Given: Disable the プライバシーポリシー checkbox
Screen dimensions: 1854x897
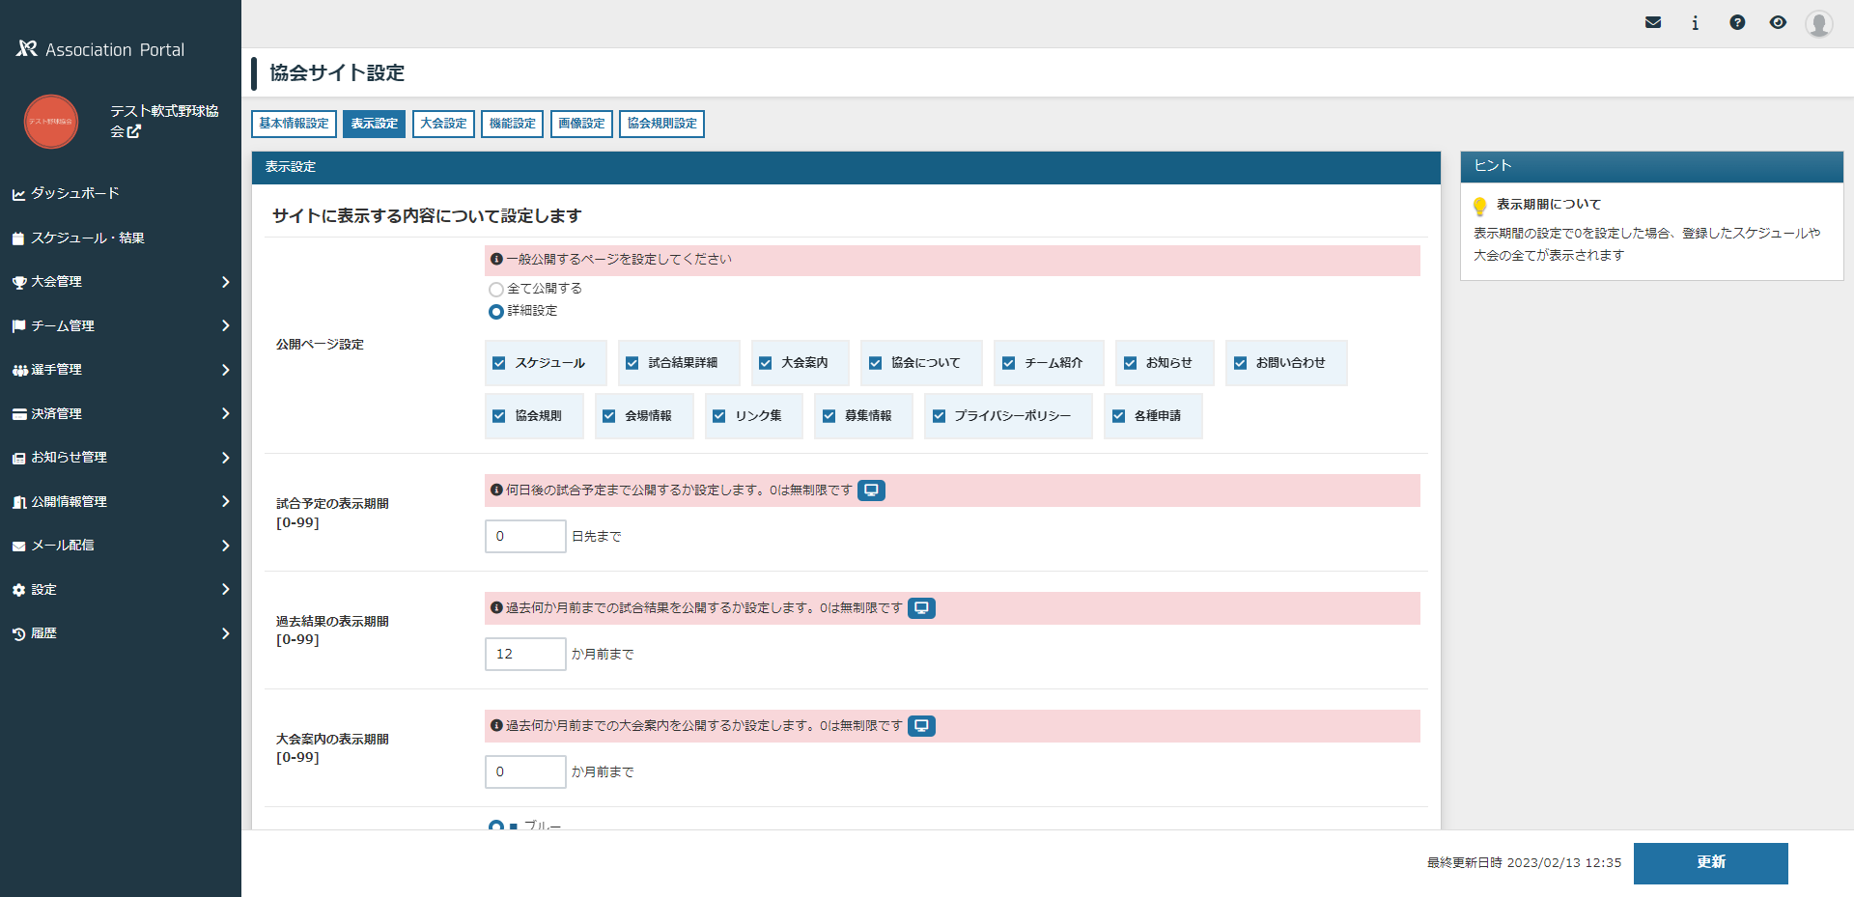Looking at the screenshot, I should pos(938,415).
